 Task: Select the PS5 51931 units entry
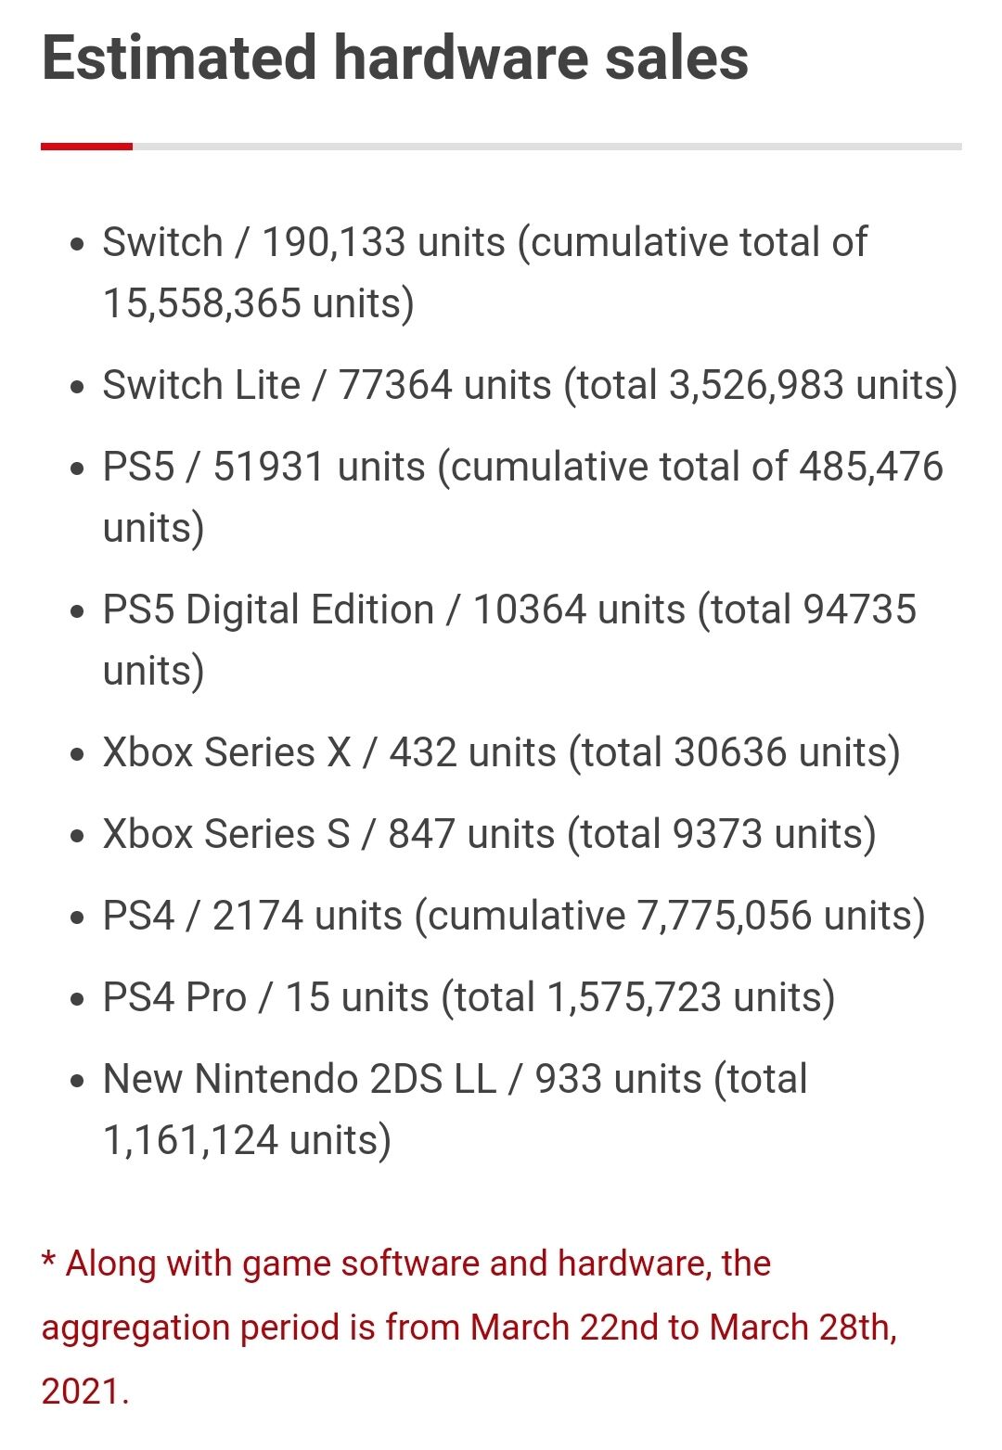(523, 497)
